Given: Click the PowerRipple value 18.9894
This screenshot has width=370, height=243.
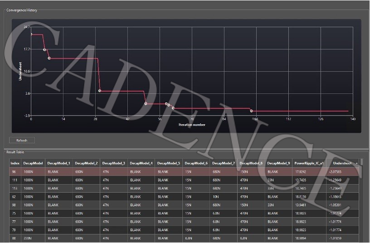Looking at the screenshot, I should pos(301,238).
